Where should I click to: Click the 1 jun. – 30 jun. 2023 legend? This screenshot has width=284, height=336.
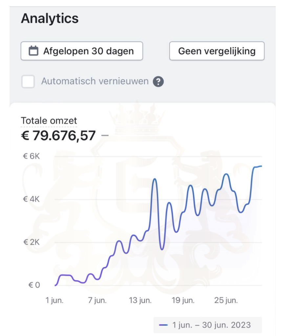[x=208, y=325]
